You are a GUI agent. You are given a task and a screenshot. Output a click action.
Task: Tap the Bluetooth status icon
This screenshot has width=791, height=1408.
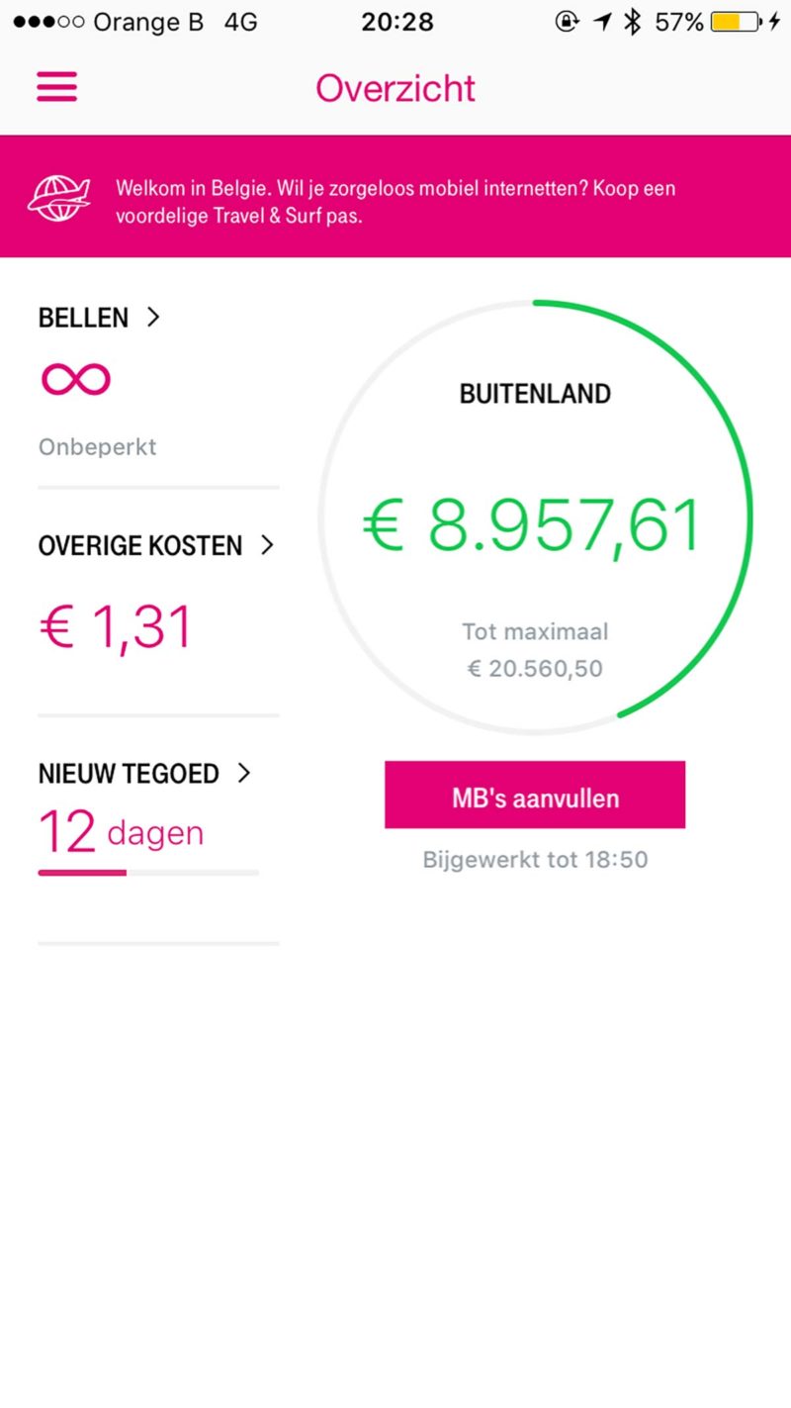pyautogui.click(x=633, y=22)
